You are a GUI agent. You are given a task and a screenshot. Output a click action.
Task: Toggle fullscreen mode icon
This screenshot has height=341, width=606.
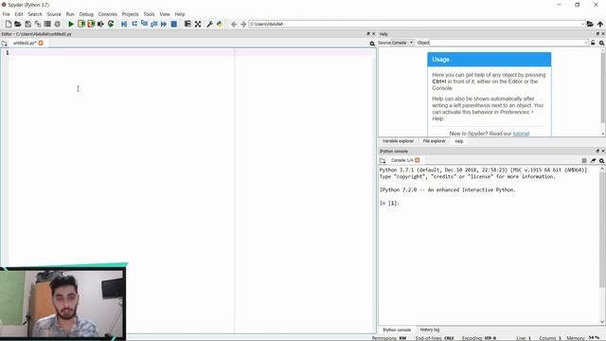click(x=198, y=24)
